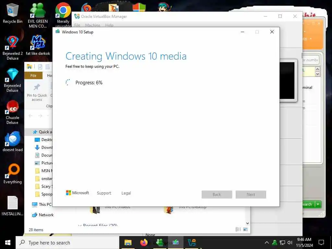Open the green men messenger taskbar icon
This screenshot has width=332, height=249.
point(160,243)
